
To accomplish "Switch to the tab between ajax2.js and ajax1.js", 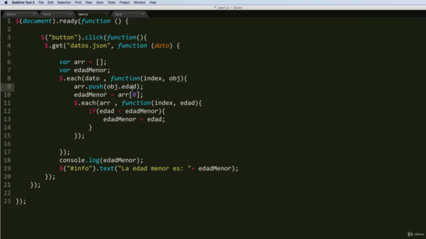I will 56,14.
